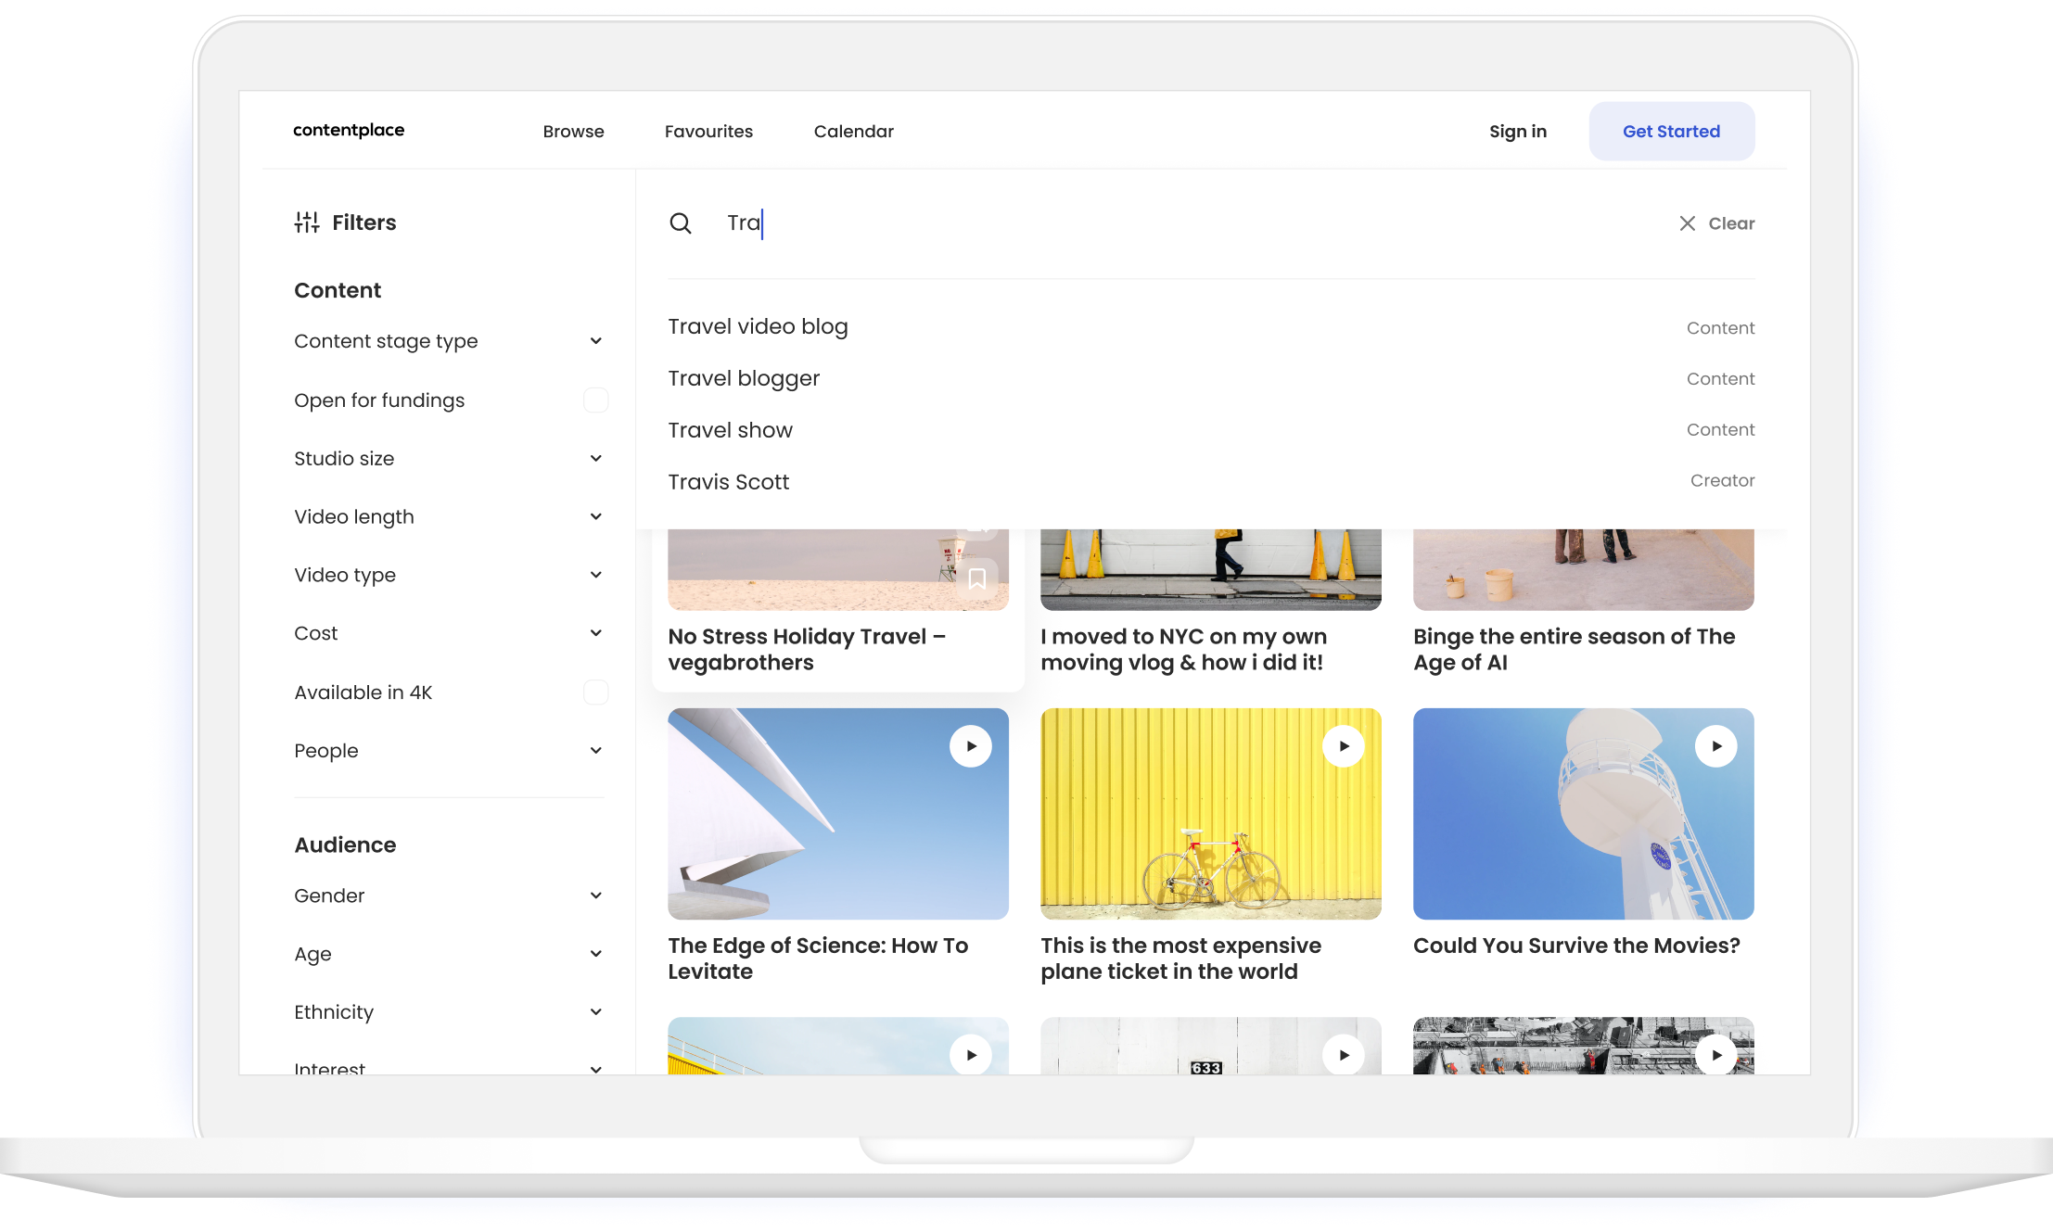This screenshot has width=2053, height=1232.
Task: Click the Content tag beside Travel show
Action: [1720, 430]
